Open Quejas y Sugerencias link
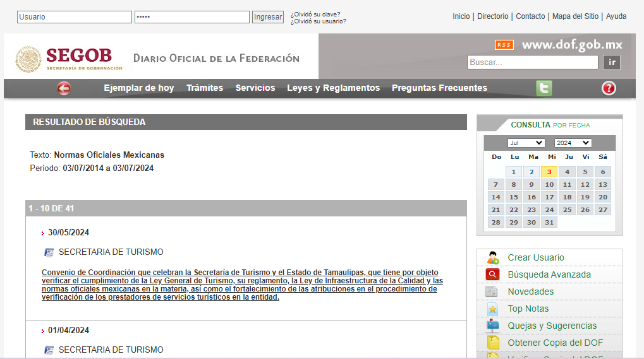Image resolution: width=644 pixels, height=359 pixels. pyautogui.click(x=552, y=326)
